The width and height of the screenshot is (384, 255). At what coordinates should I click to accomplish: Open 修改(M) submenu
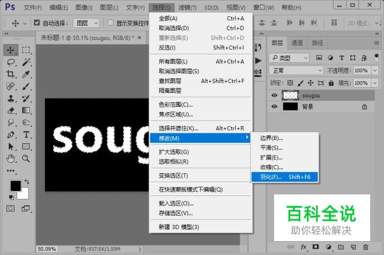pyautogui.click(x=200, y=138)
